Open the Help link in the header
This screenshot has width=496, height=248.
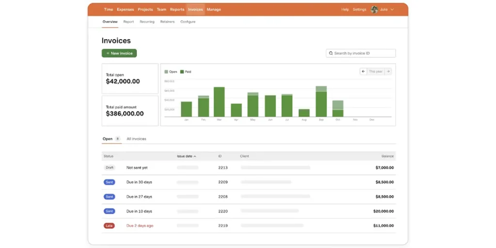pyautogui.click(x=345, y=9)
